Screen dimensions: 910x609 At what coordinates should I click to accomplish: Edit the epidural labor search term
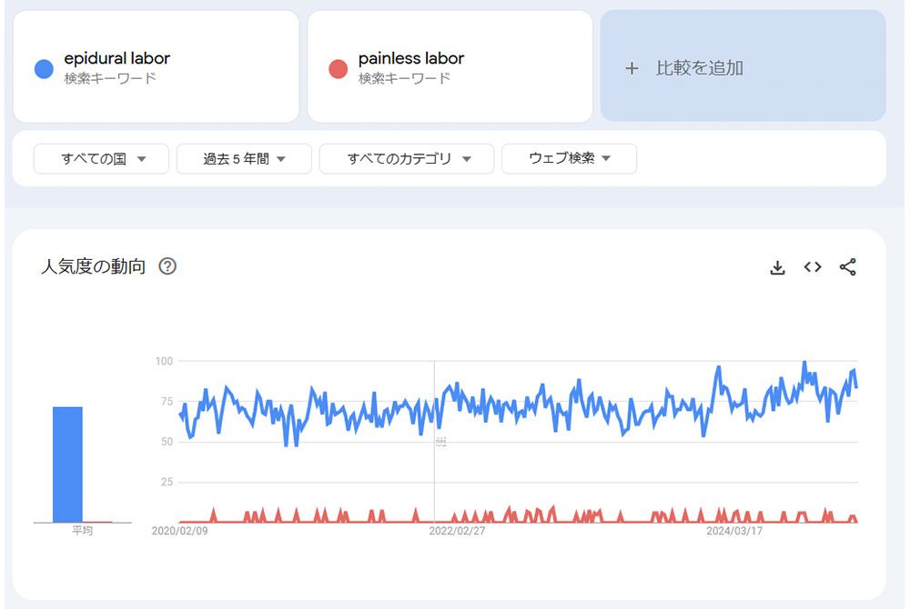(116, 59)
